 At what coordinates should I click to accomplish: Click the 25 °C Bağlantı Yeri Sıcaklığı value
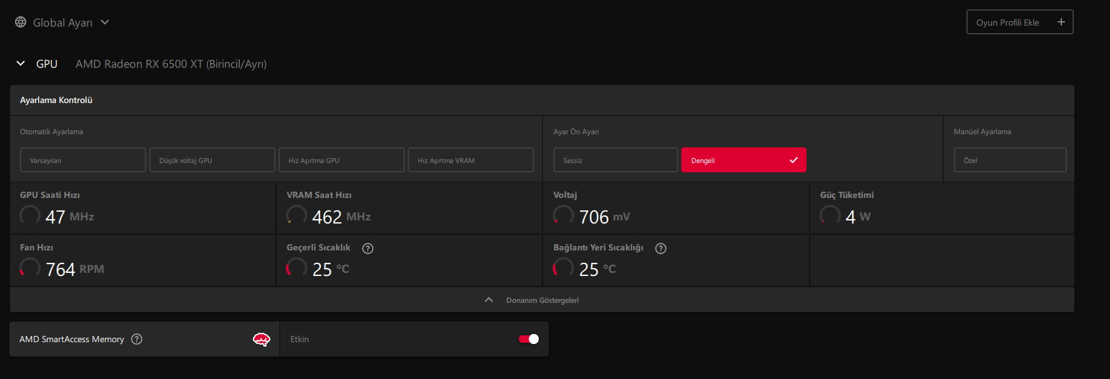click(597, 269)
